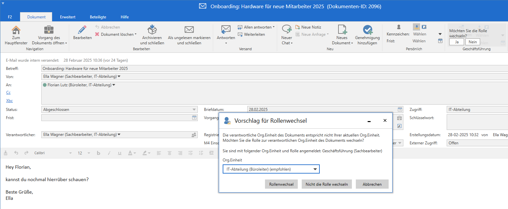
Task: Mark as unread via envelope icon
Action: coord(189,30)
